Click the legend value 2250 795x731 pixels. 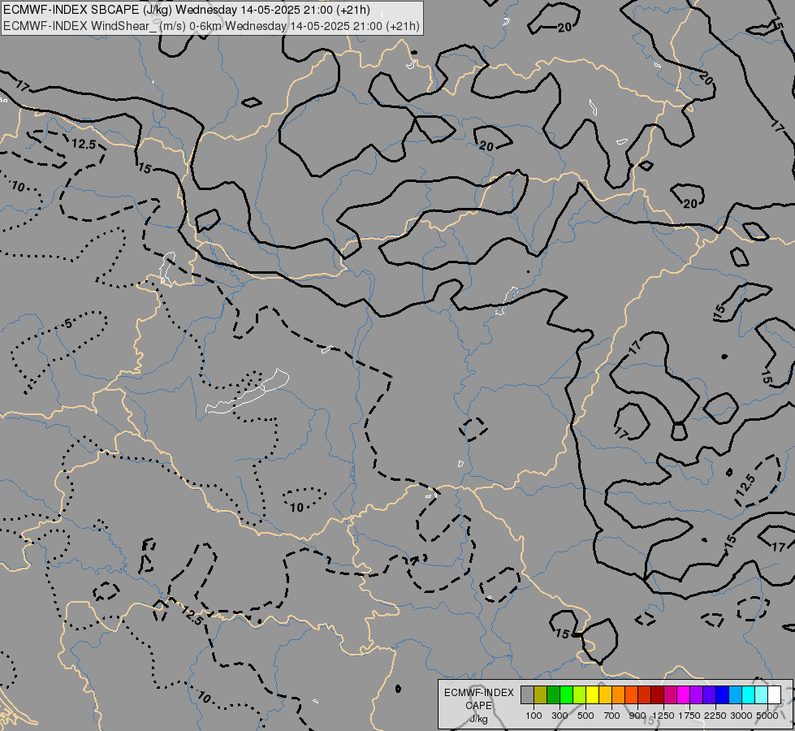(x=715, y=716)
